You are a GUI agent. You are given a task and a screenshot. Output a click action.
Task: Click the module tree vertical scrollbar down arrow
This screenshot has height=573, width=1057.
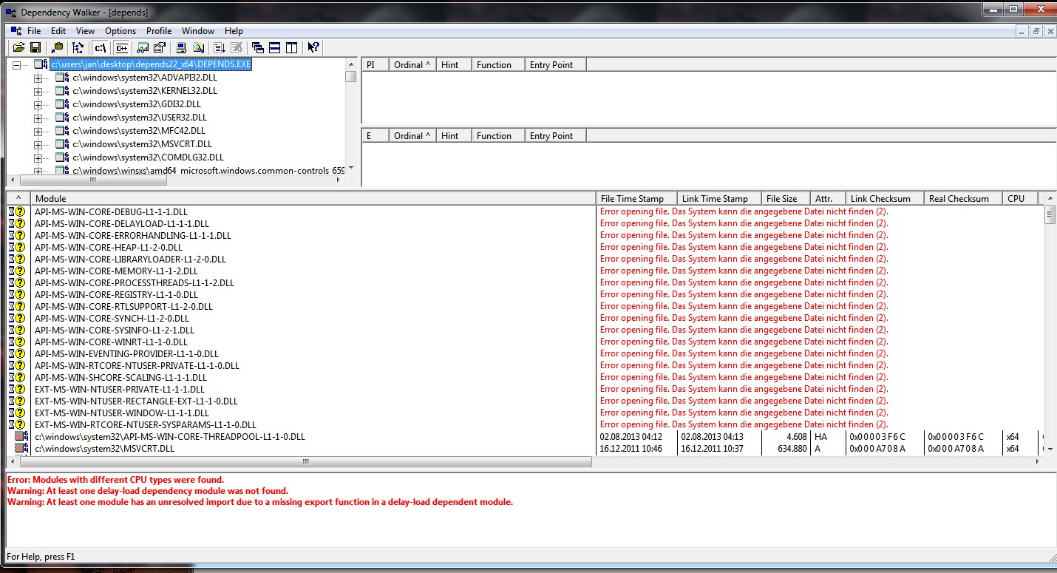351,169
